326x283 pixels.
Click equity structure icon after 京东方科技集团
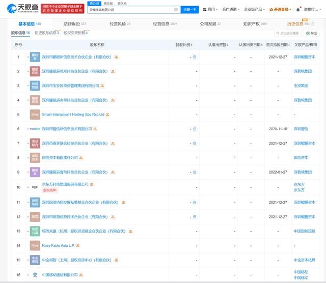[x=92, y=184]
